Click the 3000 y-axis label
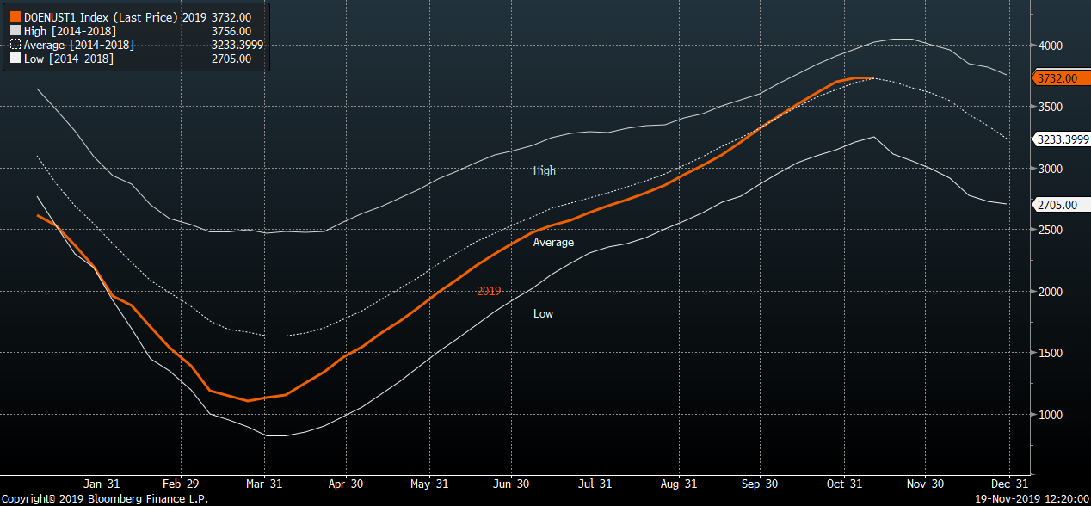This screenshot has width=1091, height=506. (1051, 169)
